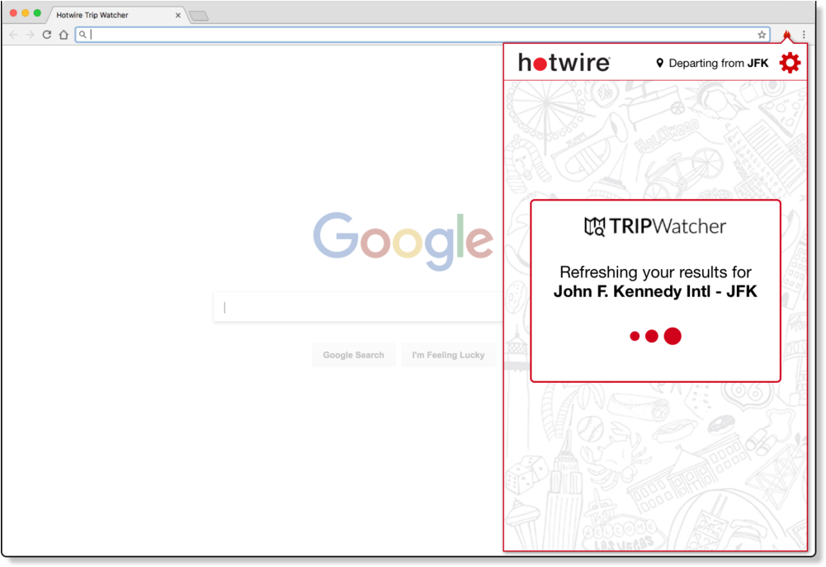Close the Hotwire Trip Watcher tab

click(178, 16)
